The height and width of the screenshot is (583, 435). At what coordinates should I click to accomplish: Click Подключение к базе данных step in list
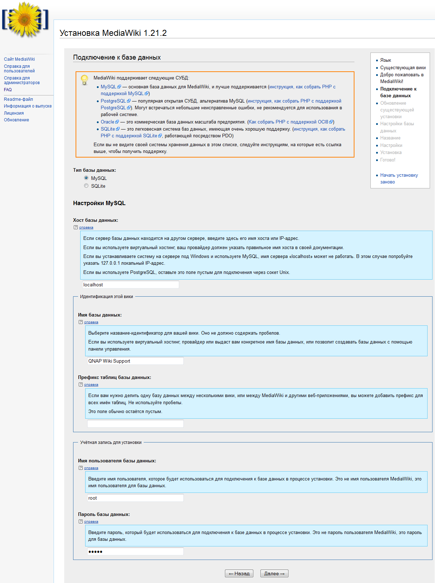(x=398, y=92)
